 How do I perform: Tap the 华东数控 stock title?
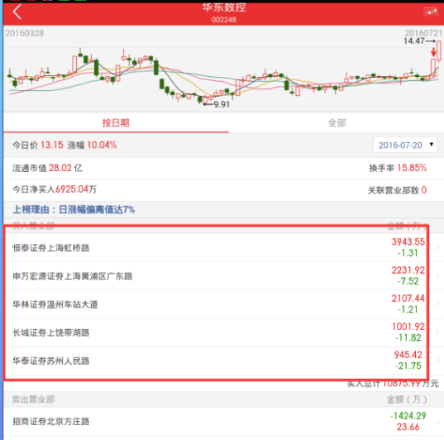224,7
